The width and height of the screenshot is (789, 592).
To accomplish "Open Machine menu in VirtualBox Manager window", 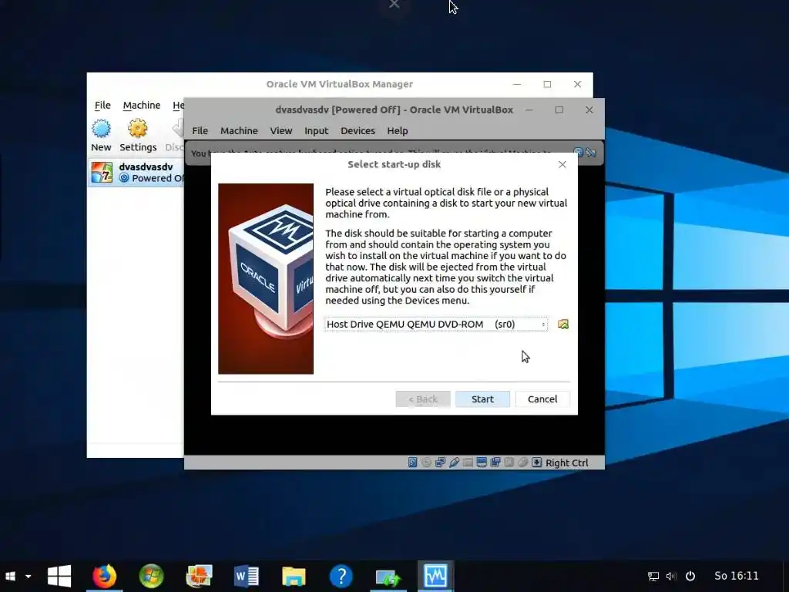I will click(142, 105).
